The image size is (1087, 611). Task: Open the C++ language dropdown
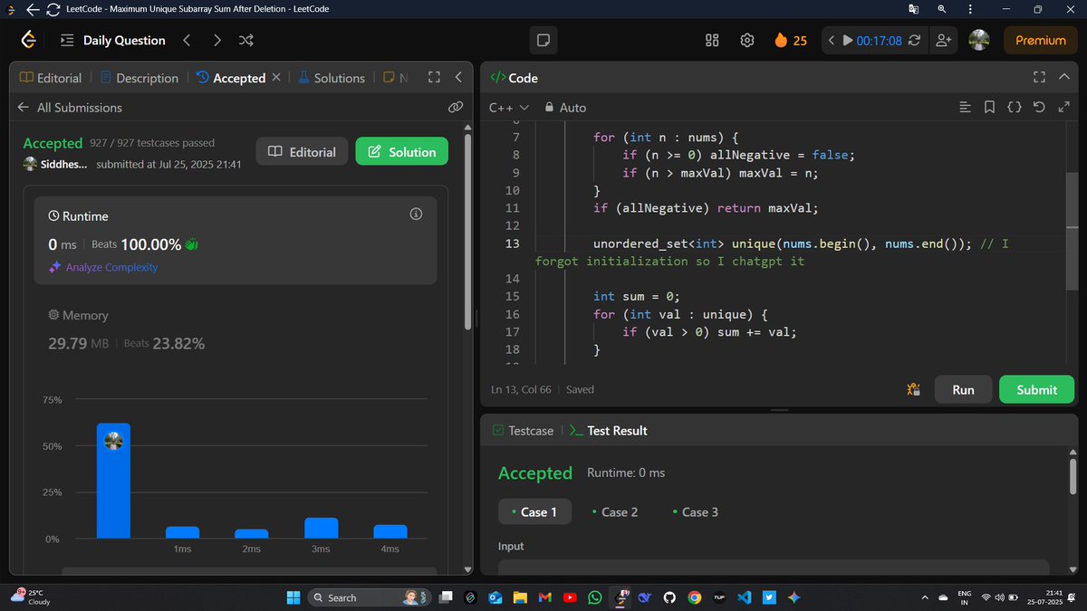click(509, 107)
